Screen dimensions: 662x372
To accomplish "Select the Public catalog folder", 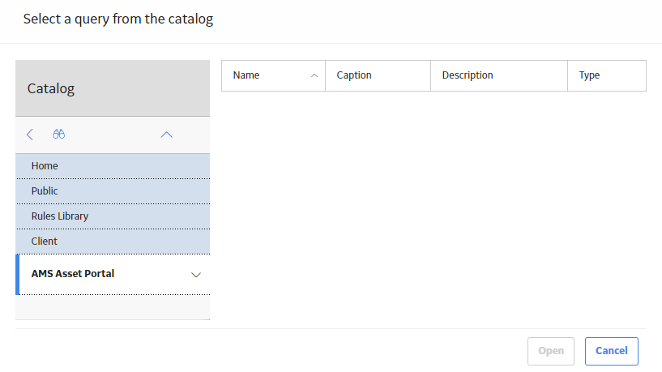I will click(113, 191).
